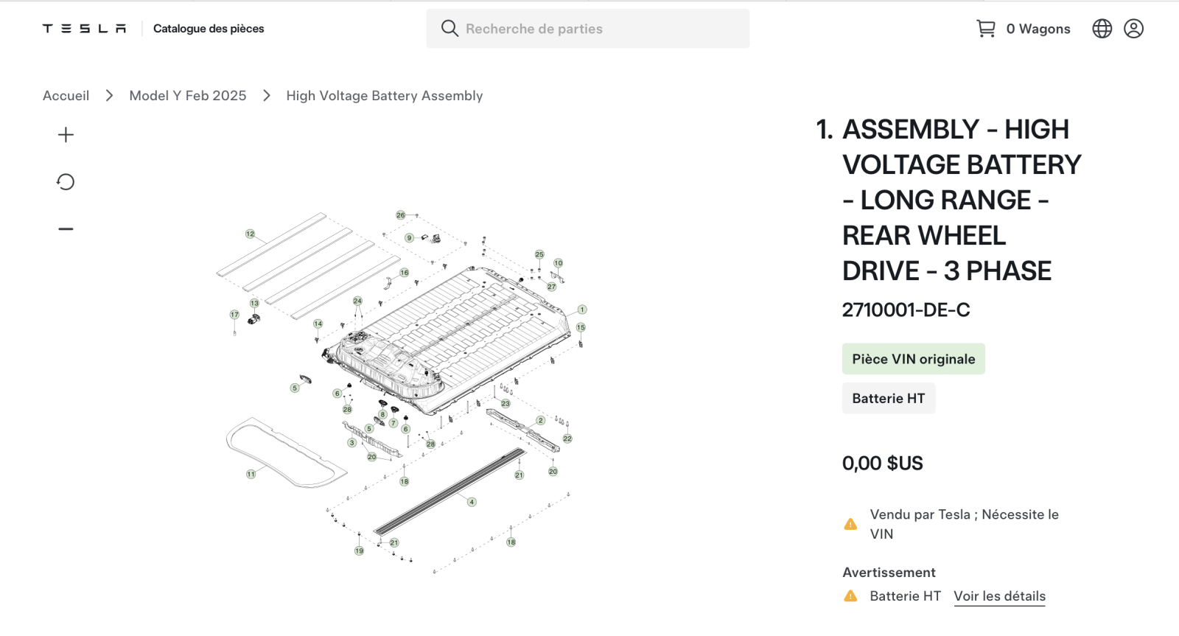Click the battery pack drawing in the diagram
This screenshot has width=1179, height=636.
[x=447, y=339]
